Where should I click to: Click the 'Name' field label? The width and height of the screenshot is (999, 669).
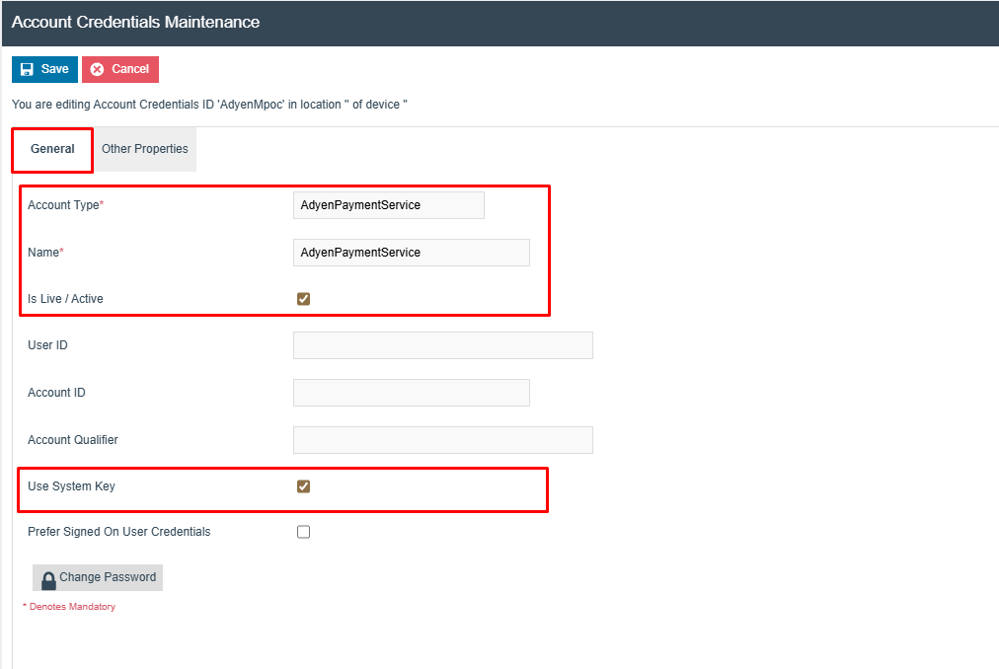(43, 253)
